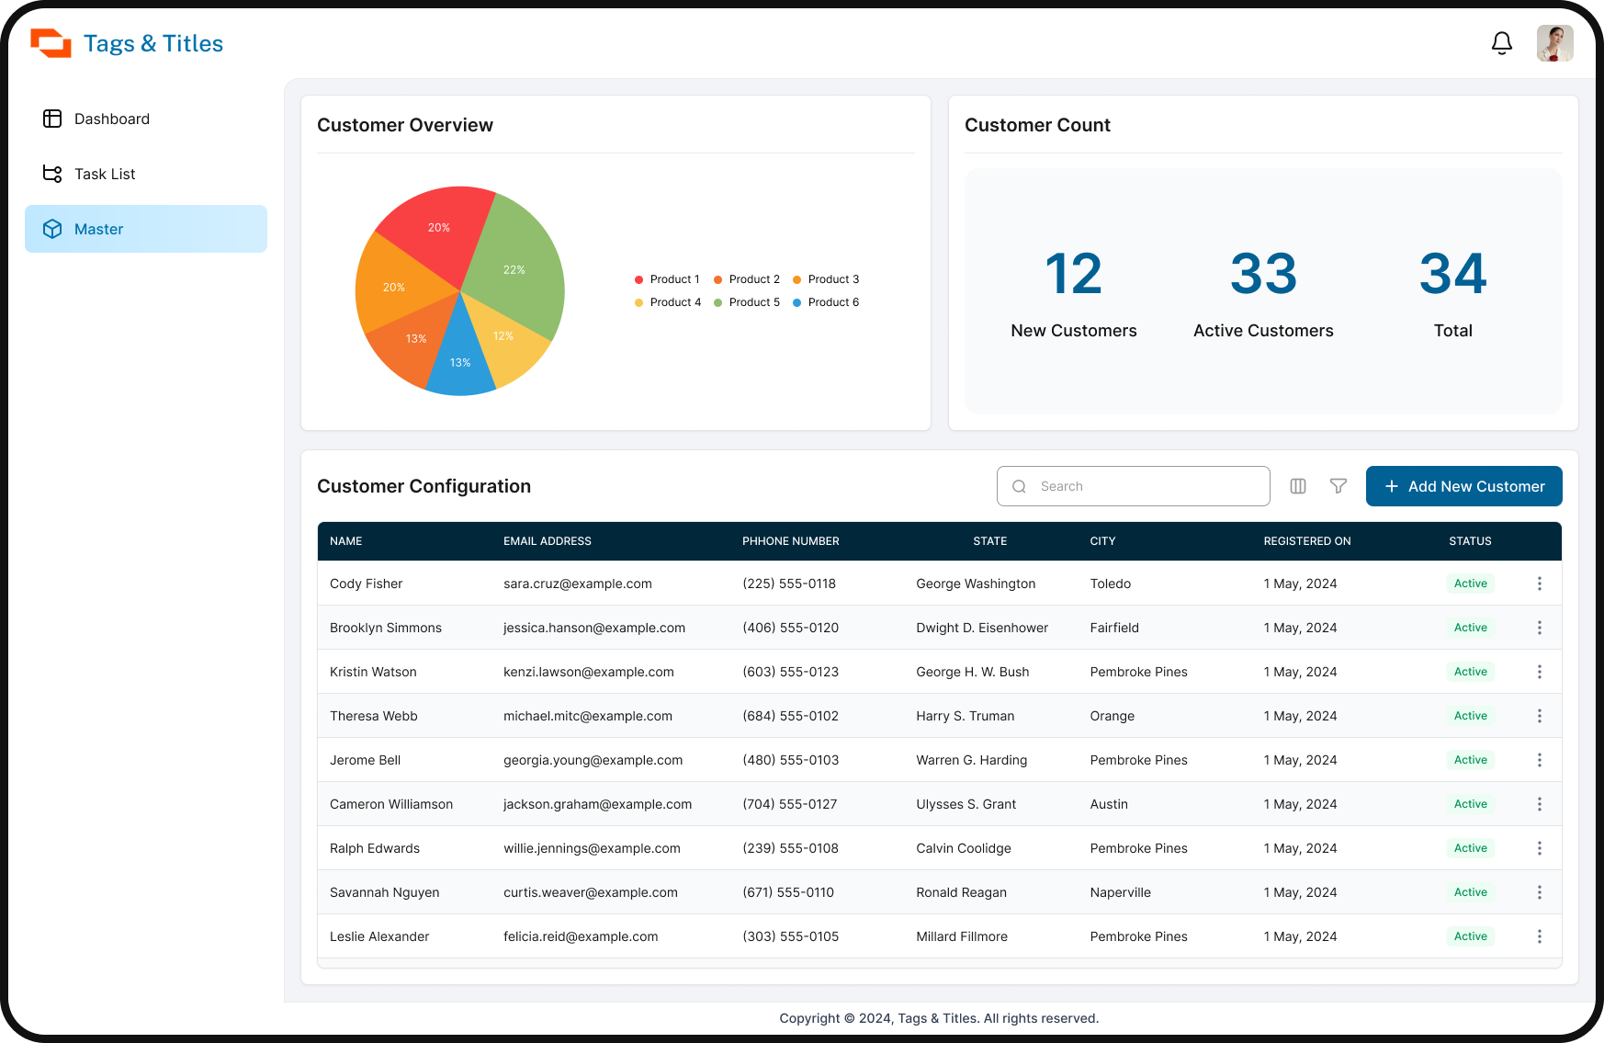Click the user profile avatar
This screenshot has height=1043, width=1604.
pyautogui.click(x=1554, y=43)
